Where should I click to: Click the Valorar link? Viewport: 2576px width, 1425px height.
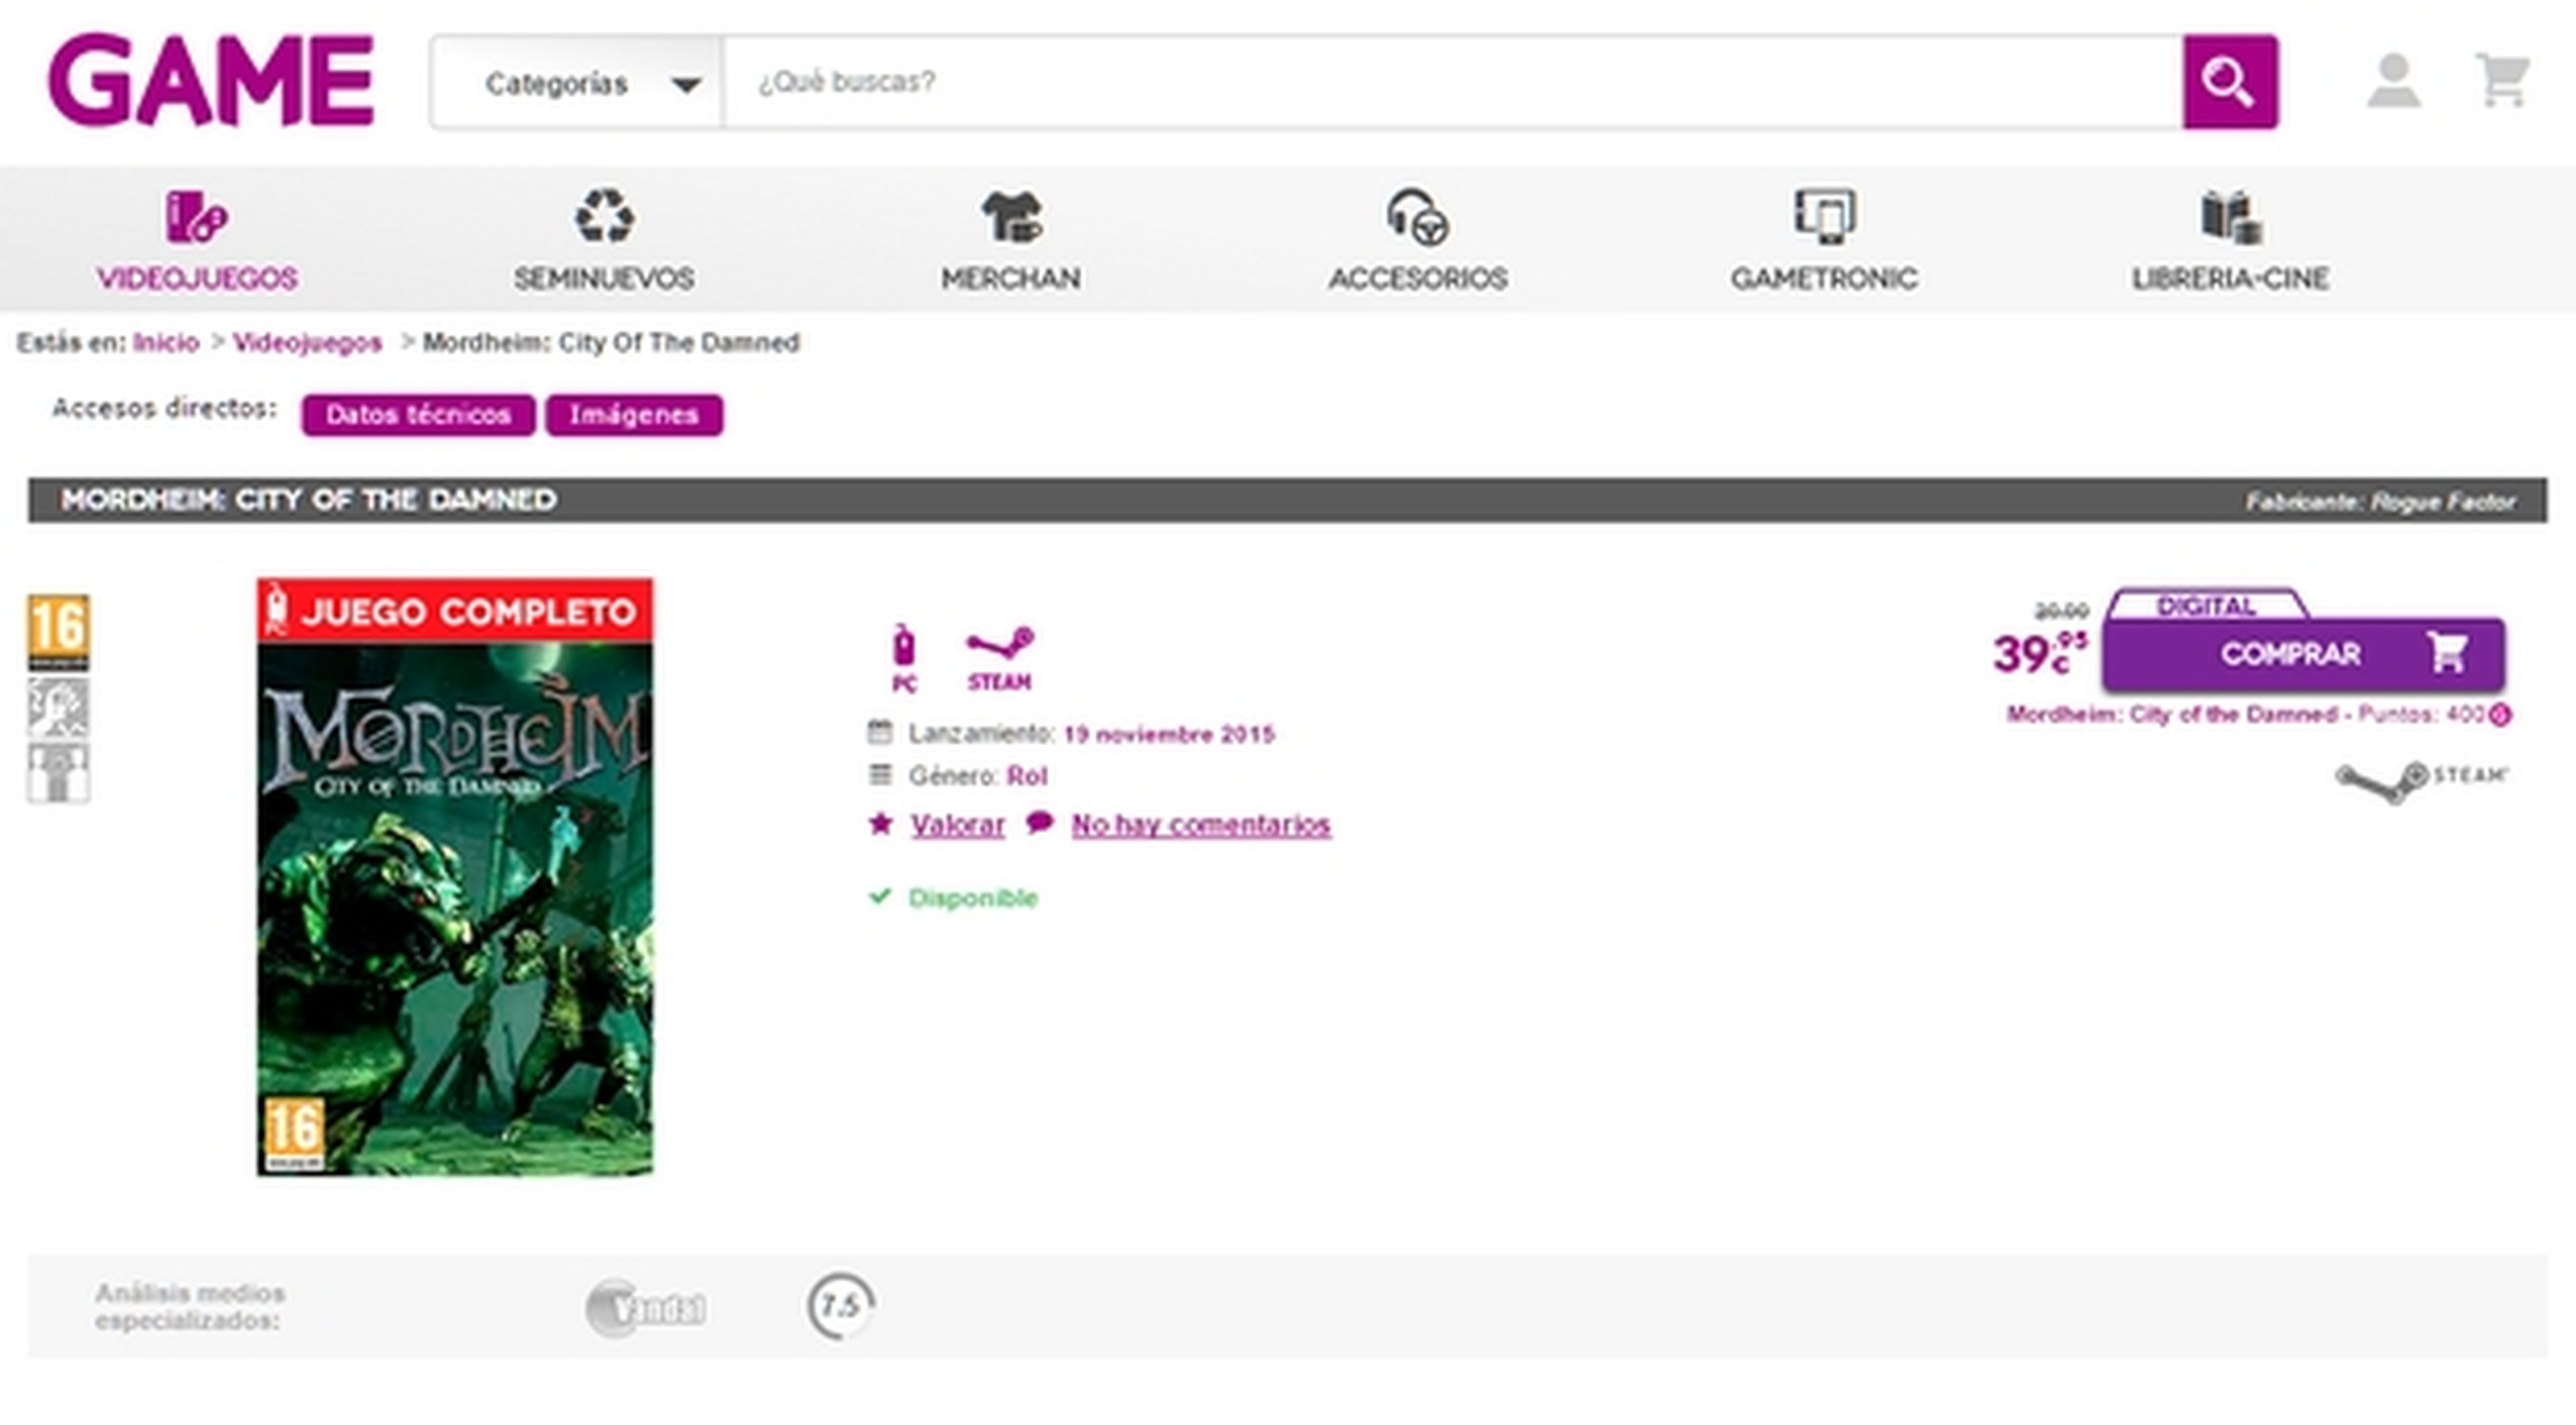coord(957,826)
